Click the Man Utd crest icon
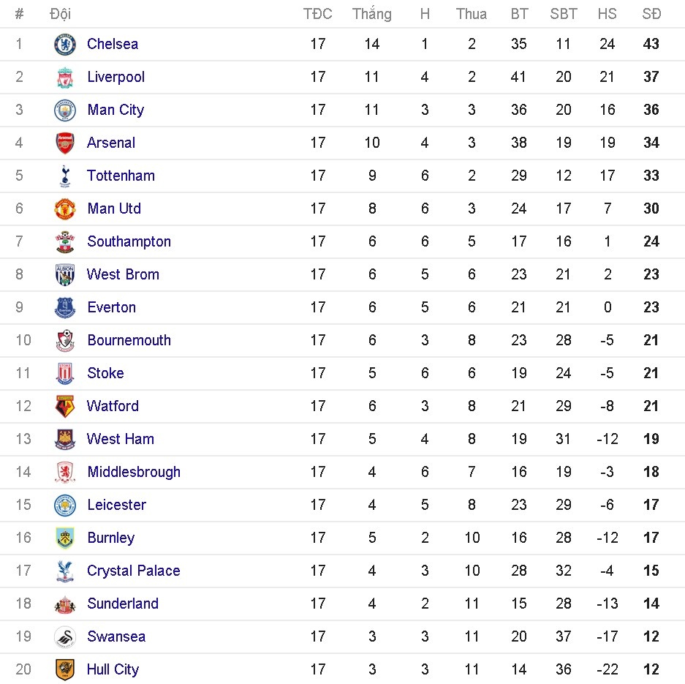685x684 pixels. [65, 209]
